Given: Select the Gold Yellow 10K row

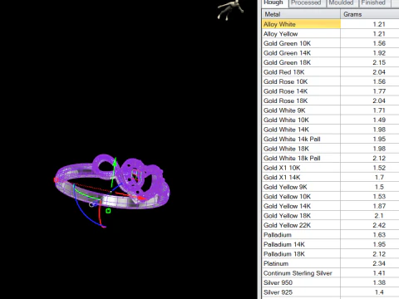Looking at the screenshot, I should pyautogui.click(x=330, y=196).
